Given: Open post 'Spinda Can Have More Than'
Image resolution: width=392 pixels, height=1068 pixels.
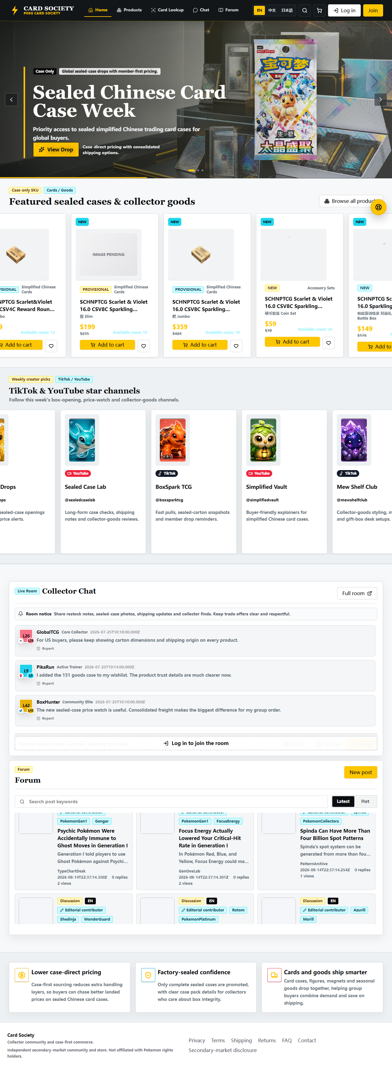Looking at the screenshot, I should click(x=335, y=834).
